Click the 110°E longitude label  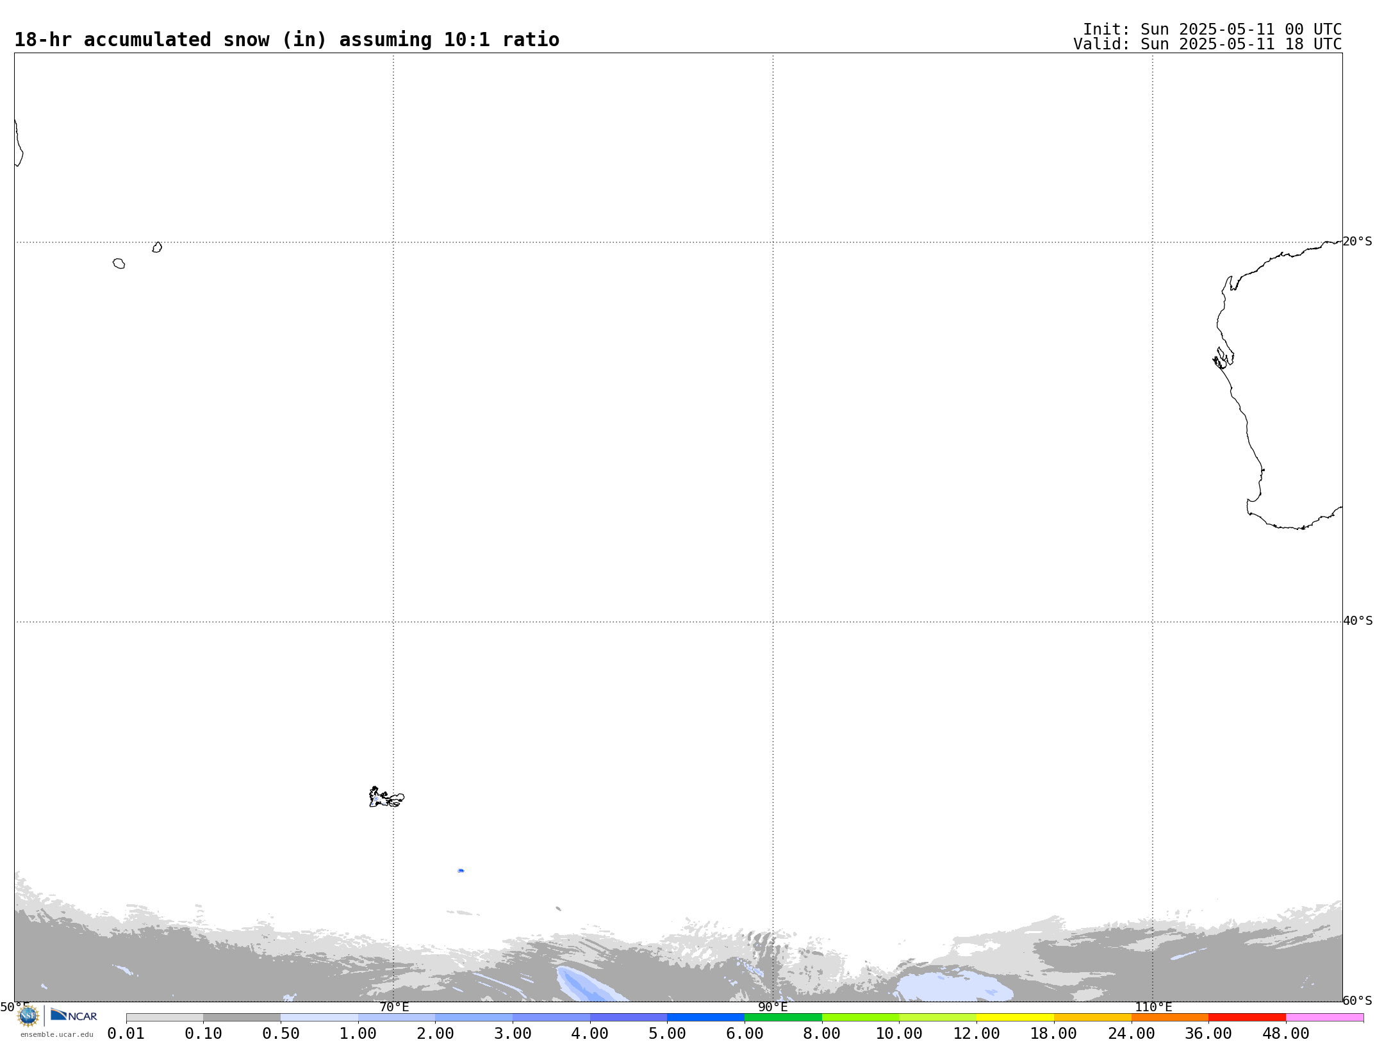1153,1007
